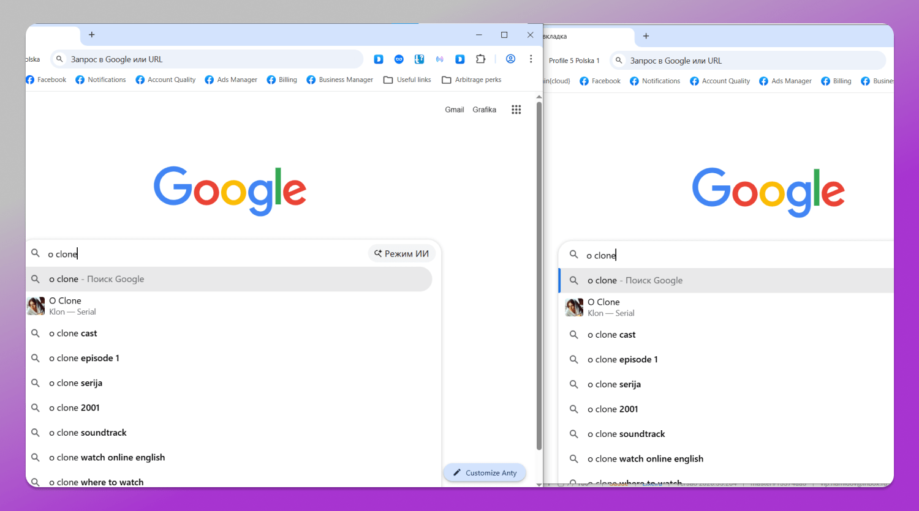Image resolution: width=919 pixels, height=511 pixels.
Task: Minimize the left browser window
Action: point(479,35)
